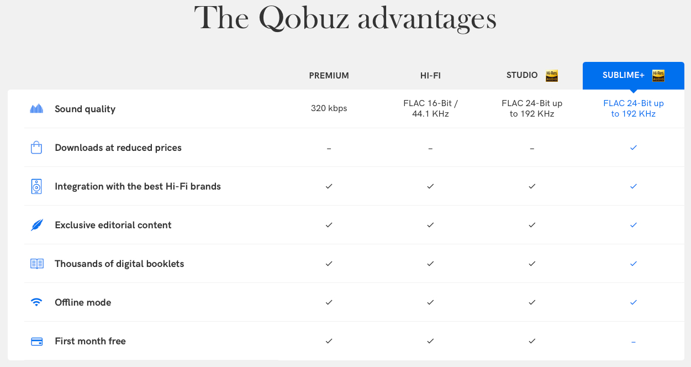Screen dimensions: 691x367
Task: Select the PREMIUM plan column header
Action: [329, 76]
